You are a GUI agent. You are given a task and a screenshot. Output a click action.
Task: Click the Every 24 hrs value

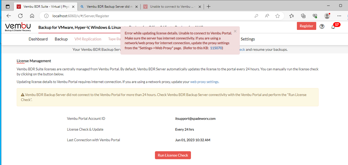tap(185, 129)
